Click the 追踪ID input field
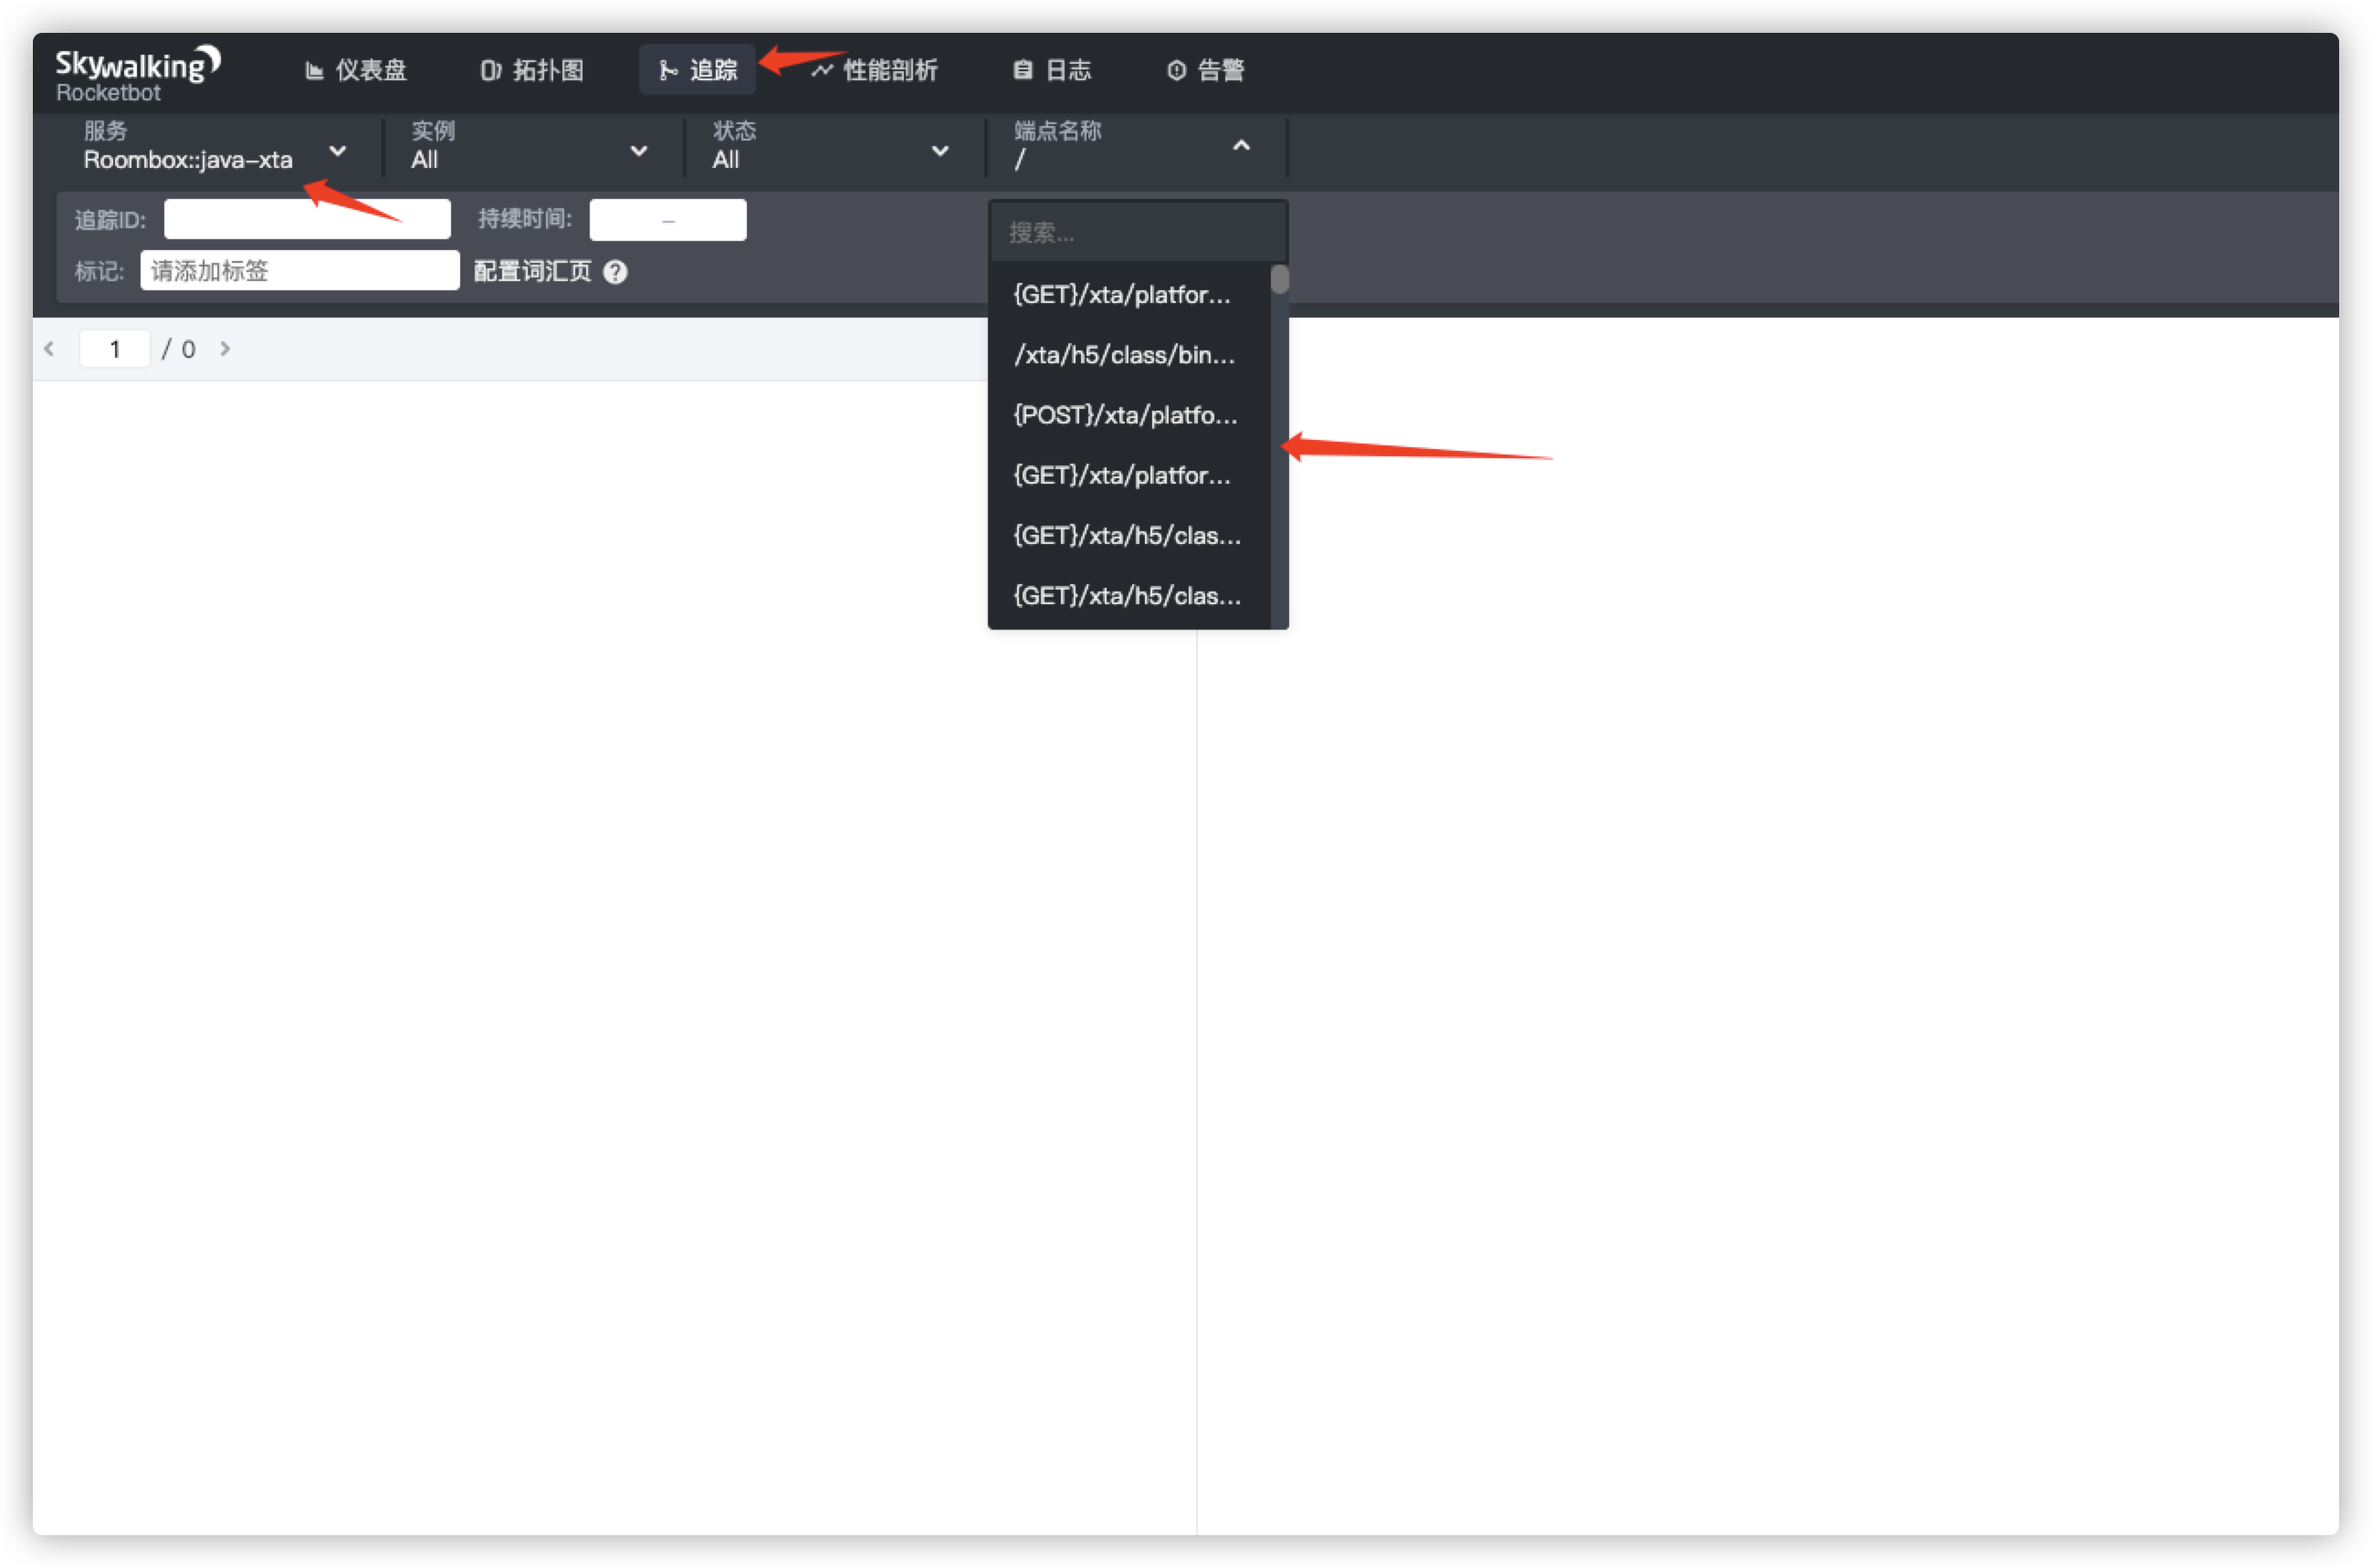The height and width of the screenshot is (1568, 2372). coord(306,219)
